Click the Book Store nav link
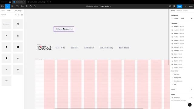 tap(124, 48)
